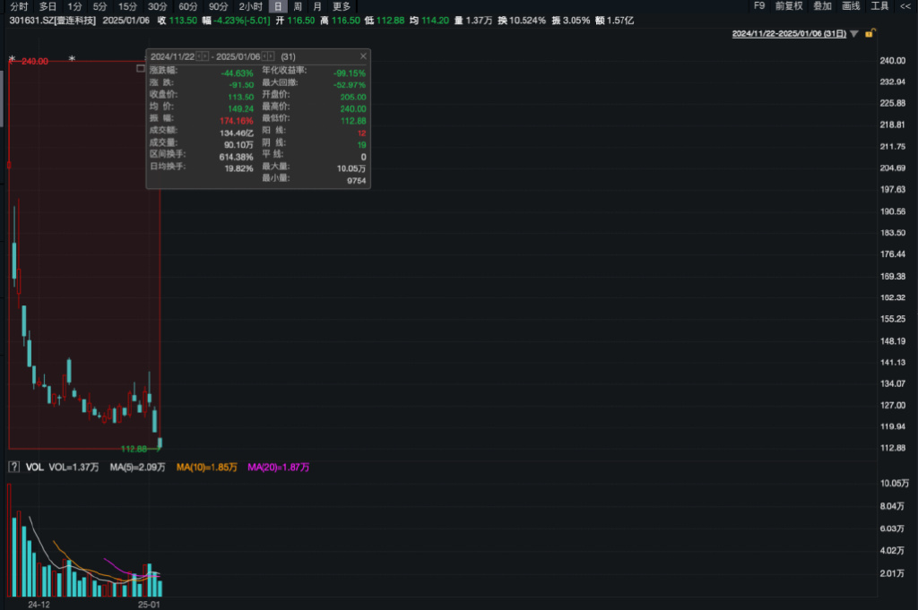Open the 工具 tools menu
Screen dimensions: 918x610
point(879,6)
